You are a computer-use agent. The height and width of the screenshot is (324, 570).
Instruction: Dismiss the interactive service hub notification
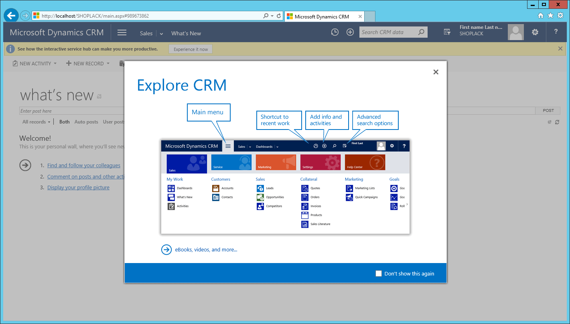point(560,49)
